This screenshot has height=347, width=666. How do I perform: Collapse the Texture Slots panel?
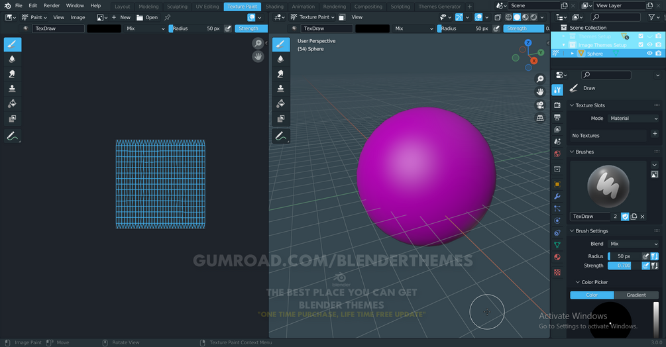[572, 105]
